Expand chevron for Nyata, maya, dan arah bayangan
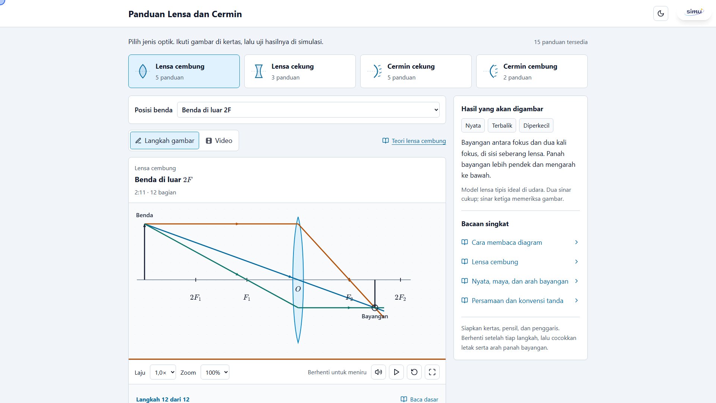This screenshot has height=403, width=716. point(577,281)
